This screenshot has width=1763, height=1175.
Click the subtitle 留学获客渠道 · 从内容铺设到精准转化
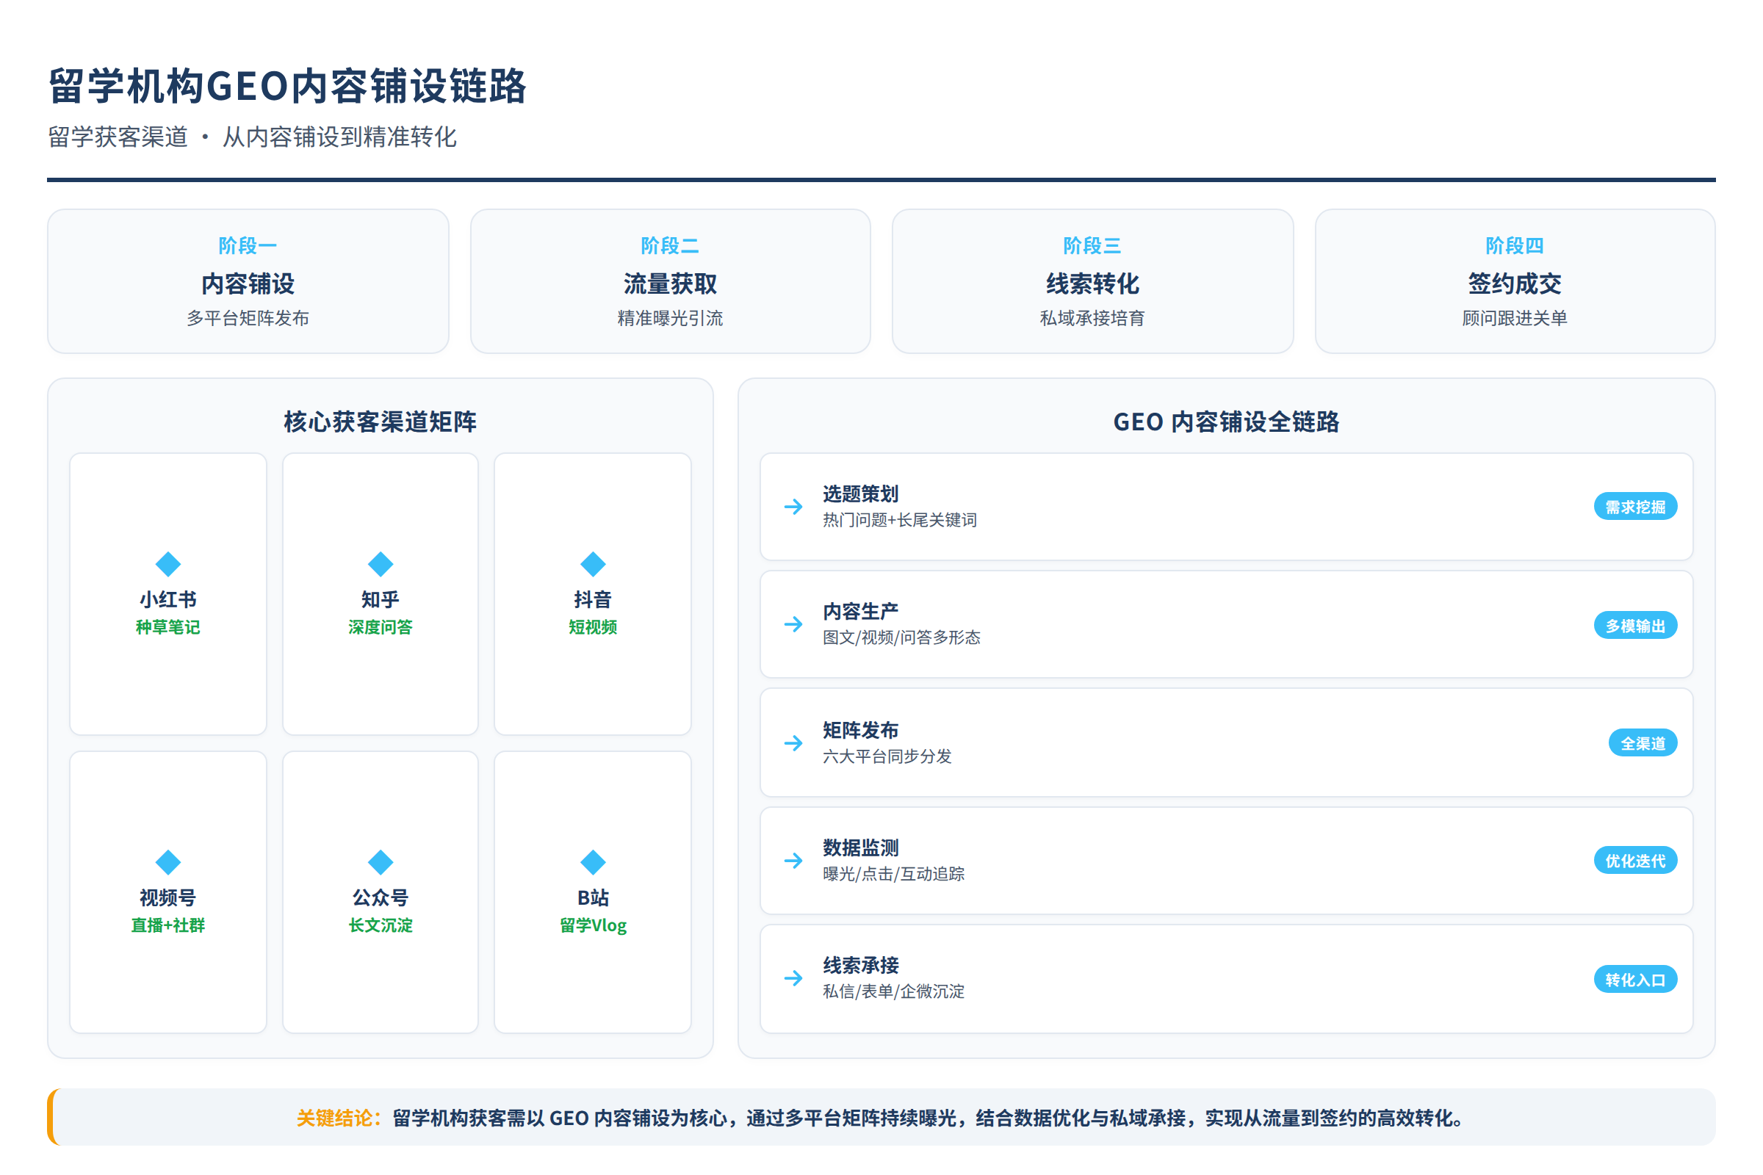pyautogui.click(x=253, y=137)
